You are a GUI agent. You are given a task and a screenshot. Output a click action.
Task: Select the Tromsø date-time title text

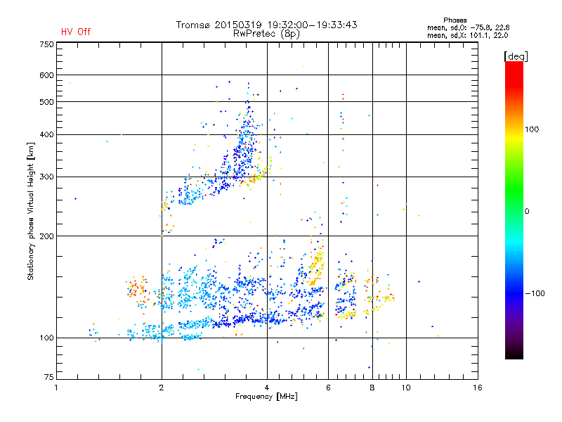pos(266,25)
